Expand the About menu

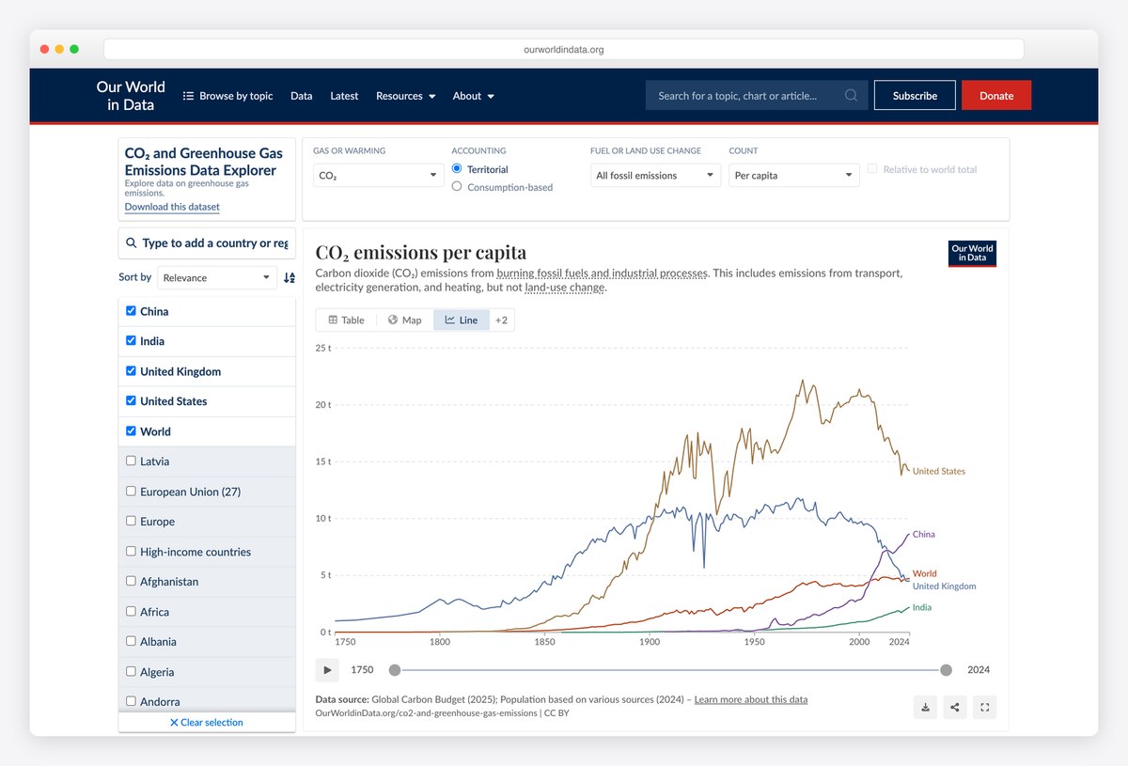(473, 96)
